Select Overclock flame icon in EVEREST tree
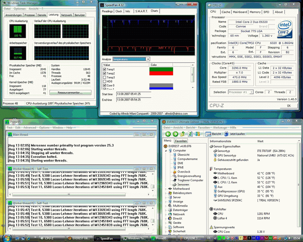Image resolution: width=303 pixels, height=242 pixels. point(175,171)
